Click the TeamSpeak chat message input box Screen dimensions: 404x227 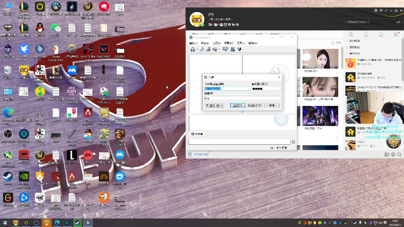tap(239, 142)
